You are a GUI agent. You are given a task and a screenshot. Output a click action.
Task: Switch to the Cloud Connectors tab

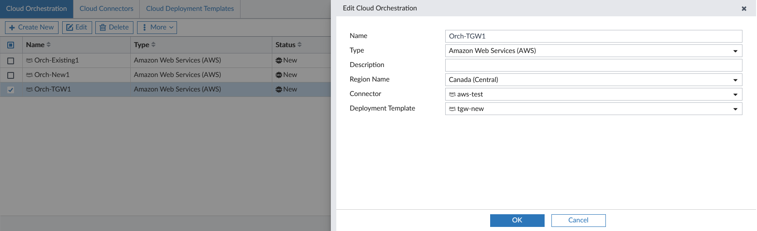click(106, 9)
